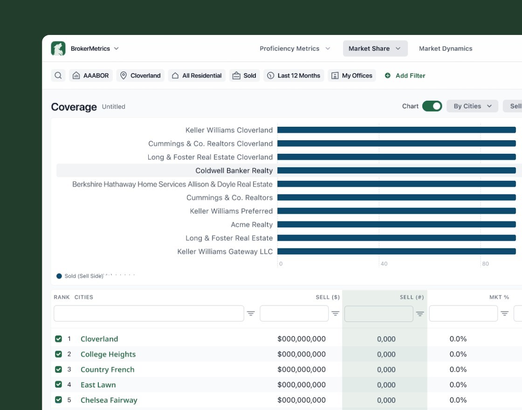
Task: Click the Last 12 Months clock icon
Action: click(271, 75)
